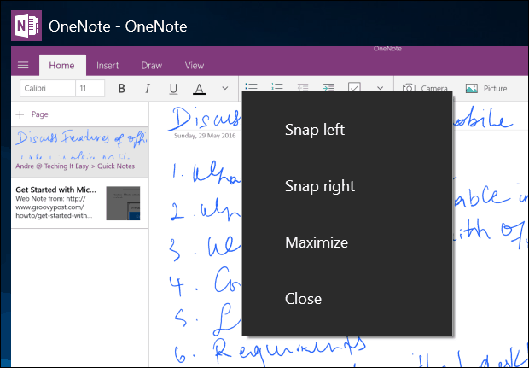Insert a numbered list
The width and height of the screenshot is (529, 368).
pyautogui.click(x=277, y=86)
